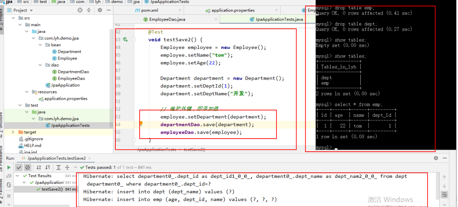458x207 pixels.
Task: Collapse the bean package
Action: (40, 45)
